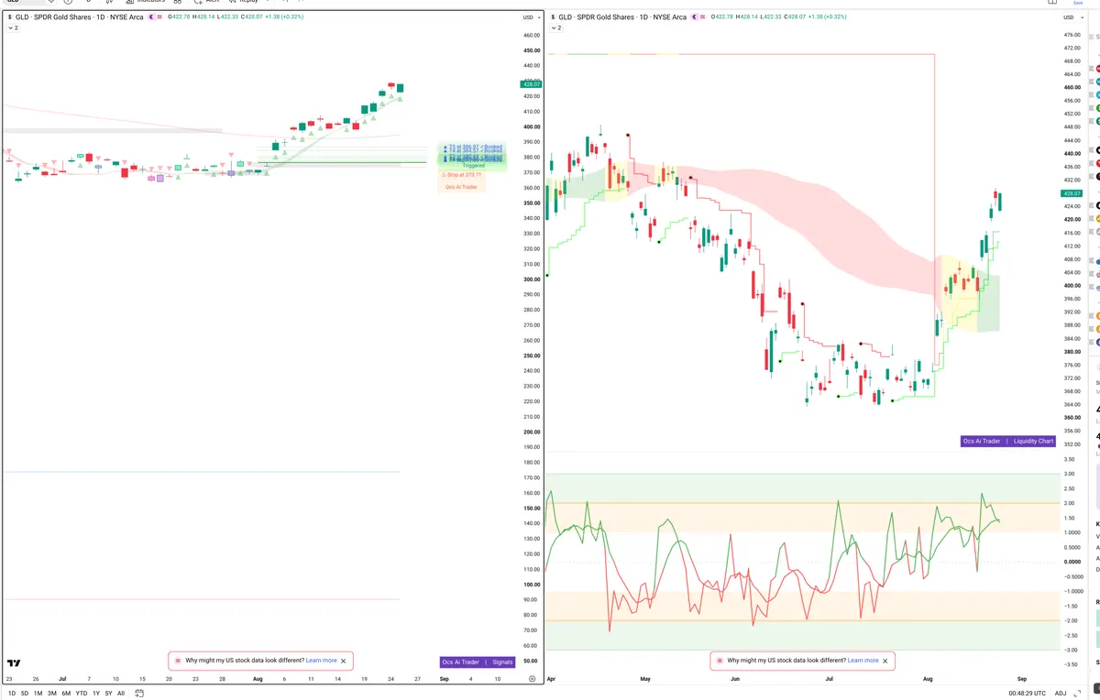Click the Ocs Ai Trader tag beside the stop label
Viewport: 1100px width, 700px height.
[462, 187]
